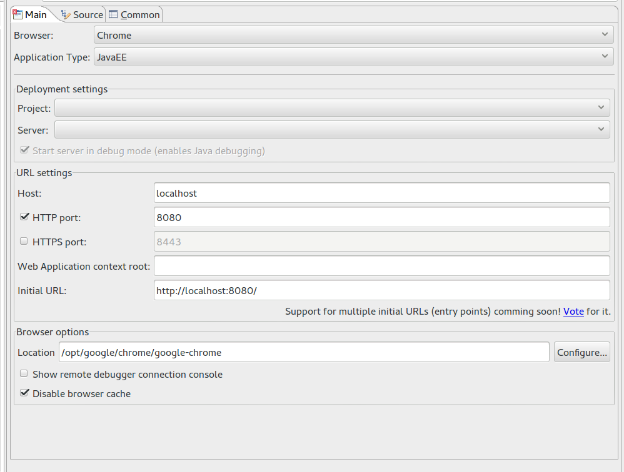
Task: Click the Configure... button
Action: click(x=582, y=352)
